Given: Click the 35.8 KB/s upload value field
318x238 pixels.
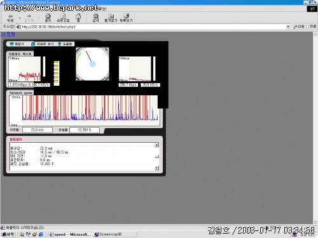Looking at the screenshot, I should pyautogui.click(x=151, y=85).
